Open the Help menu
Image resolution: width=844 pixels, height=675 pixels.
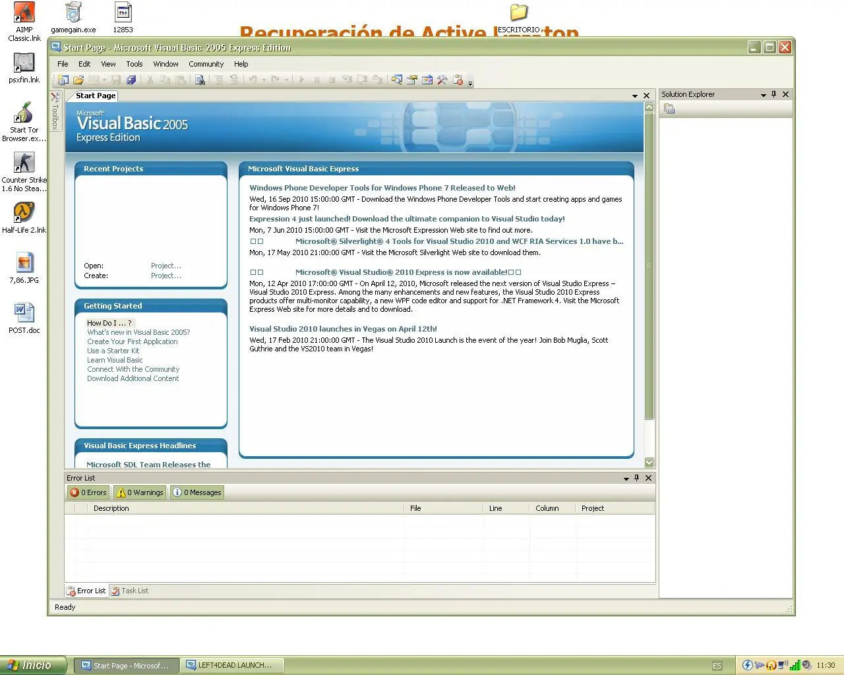click(x=241, y=64)
